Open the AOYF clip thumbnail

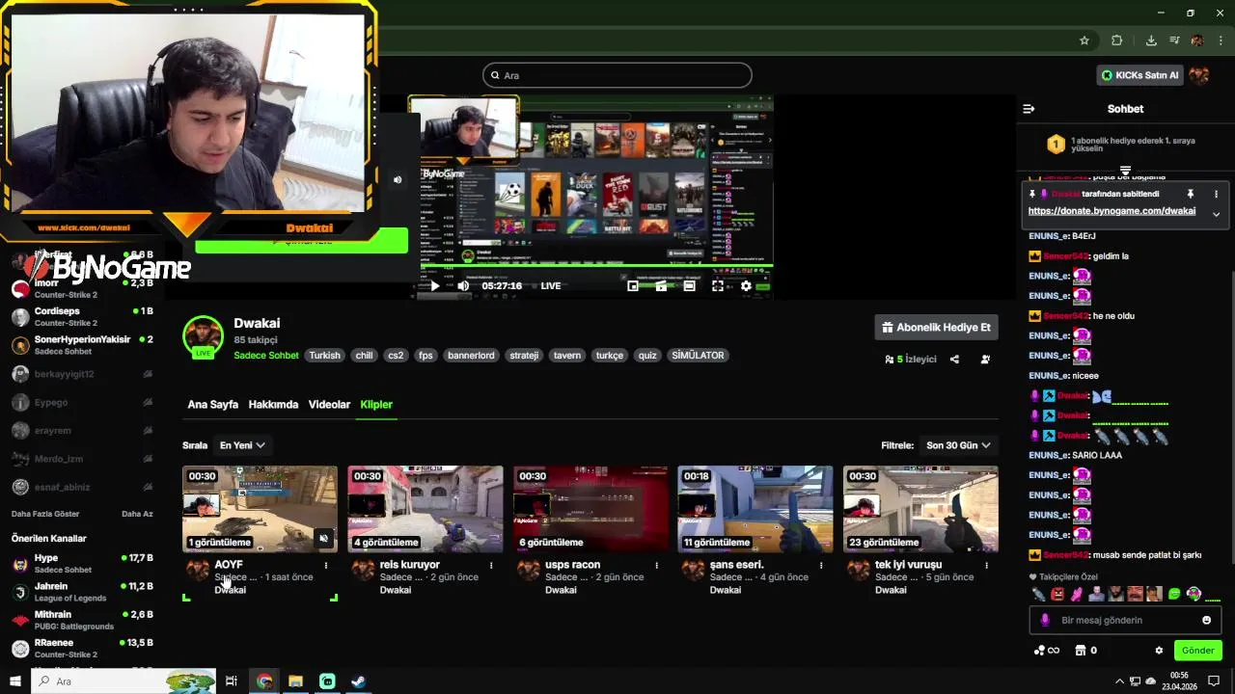(x=261, y=509)
